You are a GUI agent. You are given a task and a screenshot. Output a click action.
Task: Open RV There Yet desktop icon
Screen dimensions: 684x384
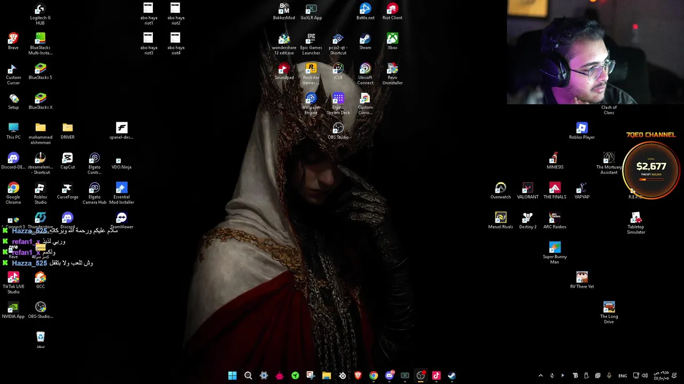tap(582, 281)
